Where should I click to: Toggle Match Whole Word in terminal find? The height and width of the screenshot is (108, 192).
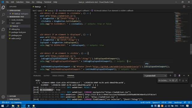click(x=173, y=80)
